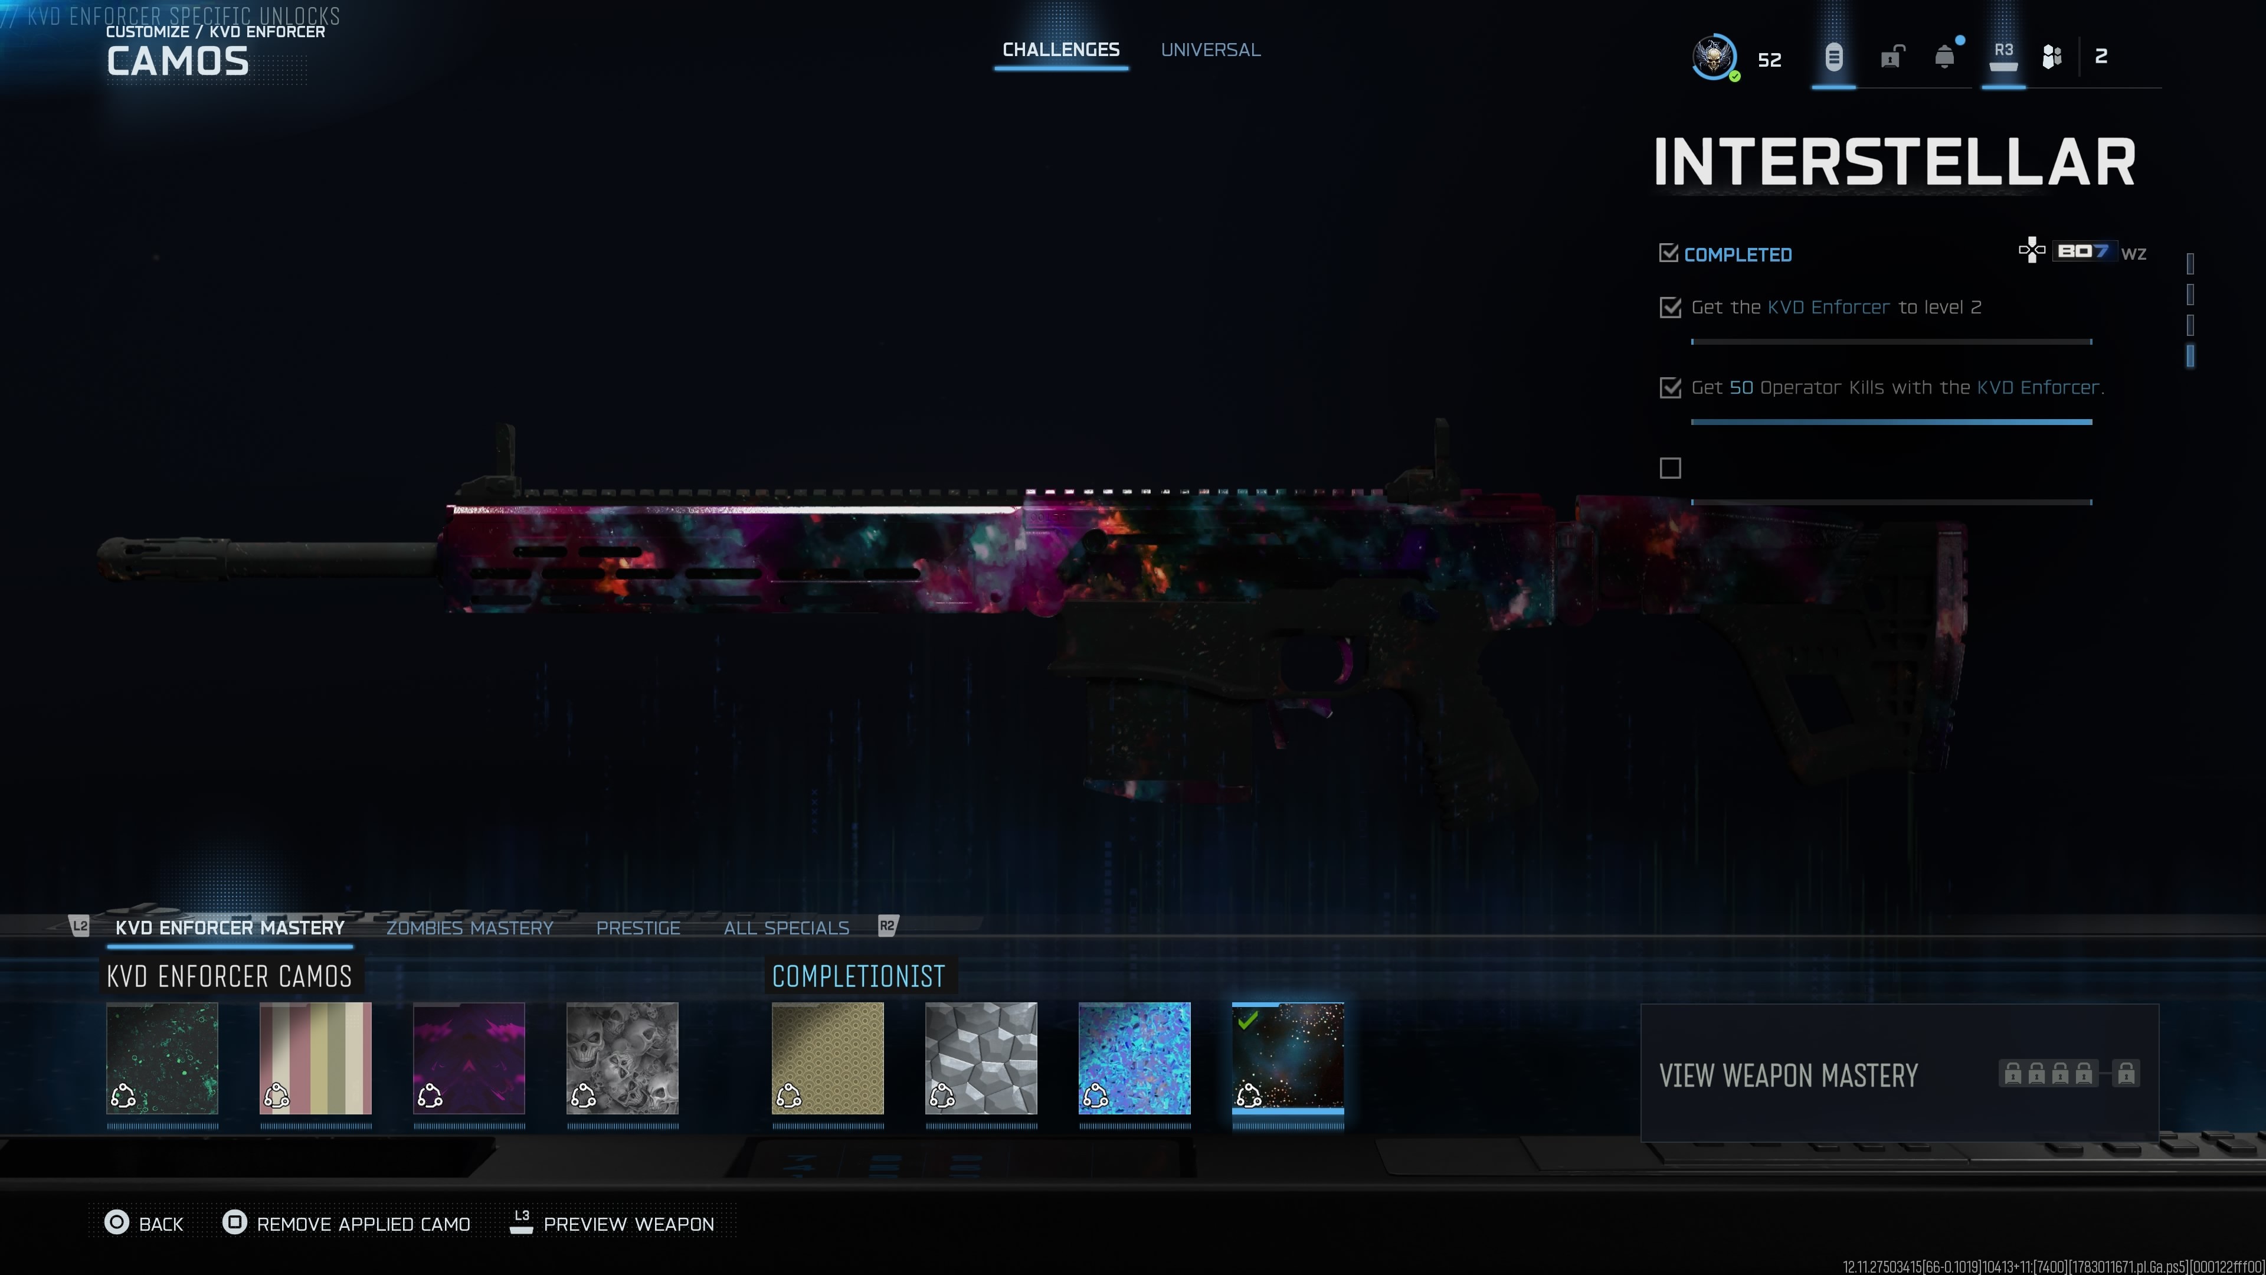Screen dimensions: 2266x1275
Task: Toggle the 'Get the KVD Enforcer to level 2' checkbox
Action: 1671,307
